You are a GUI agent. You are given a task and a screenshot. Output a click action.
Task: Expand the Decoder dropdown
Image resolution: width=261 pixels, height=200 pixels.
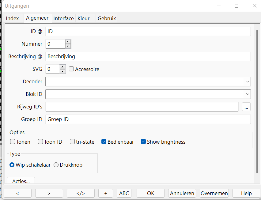point(247,81)
